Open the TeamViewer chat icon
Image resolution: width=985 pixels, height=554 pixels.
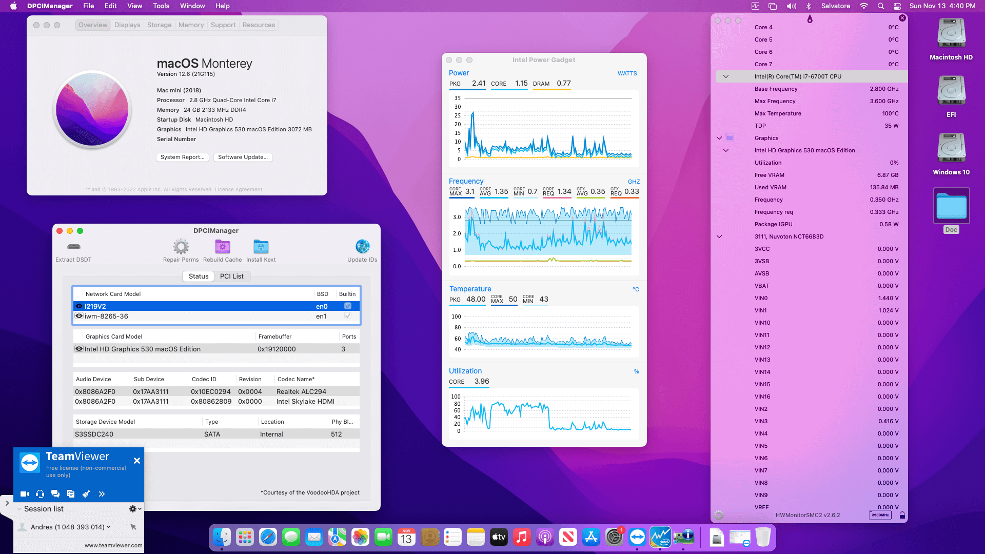click(x=55, y=494)
